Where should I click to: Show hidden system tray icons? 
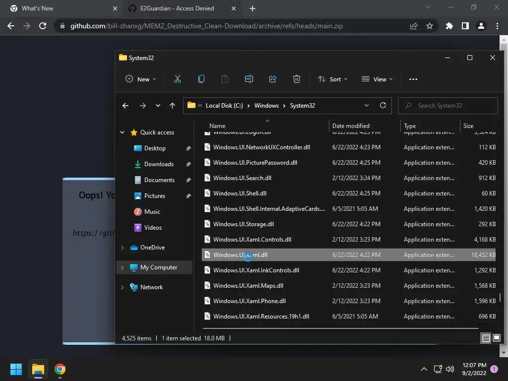coord(424,369)
